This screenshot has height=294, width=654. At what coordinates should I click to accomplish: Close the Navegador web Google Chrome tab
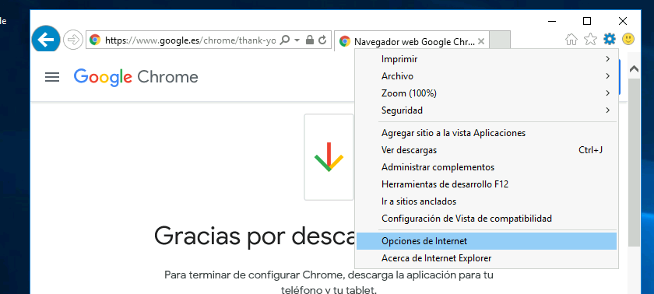coord(481,41)
